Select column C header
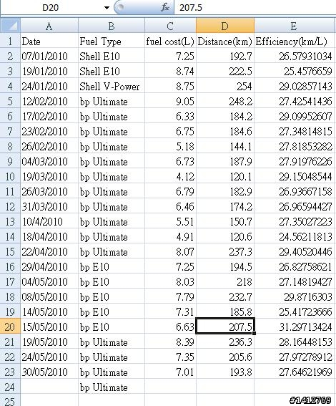This screenshot has width=336, height=406. coord(170,26)
